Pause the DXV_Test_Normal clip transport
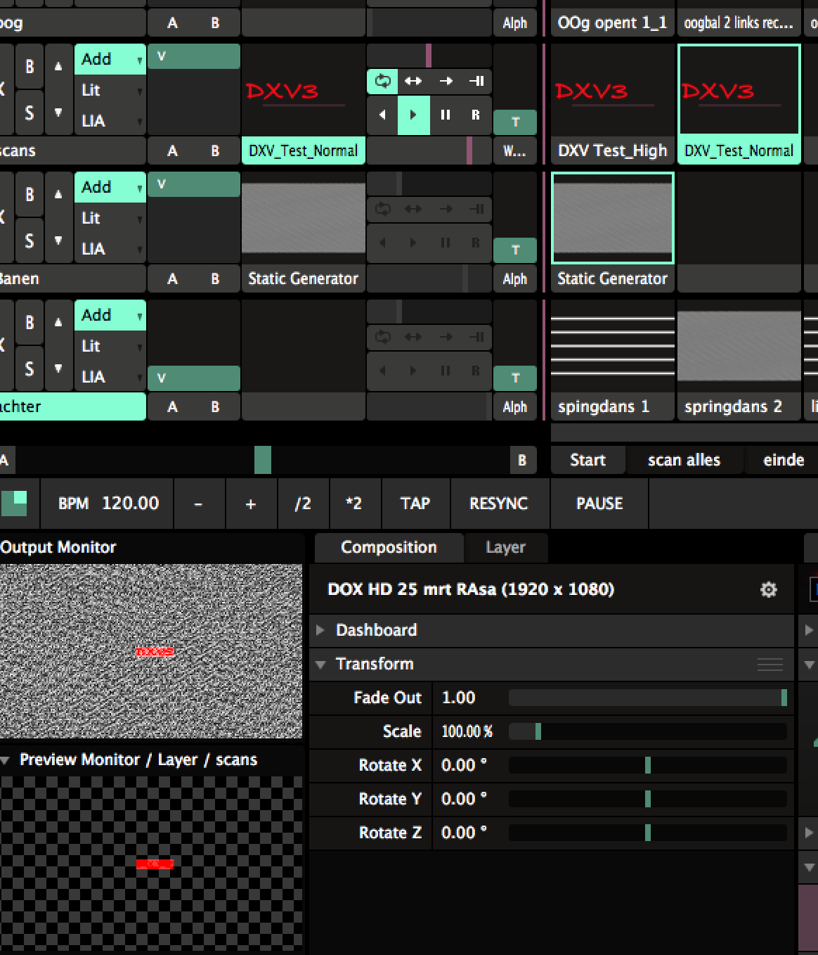The height and width of the screenshot is (955, 818). [x=445, y=115]
